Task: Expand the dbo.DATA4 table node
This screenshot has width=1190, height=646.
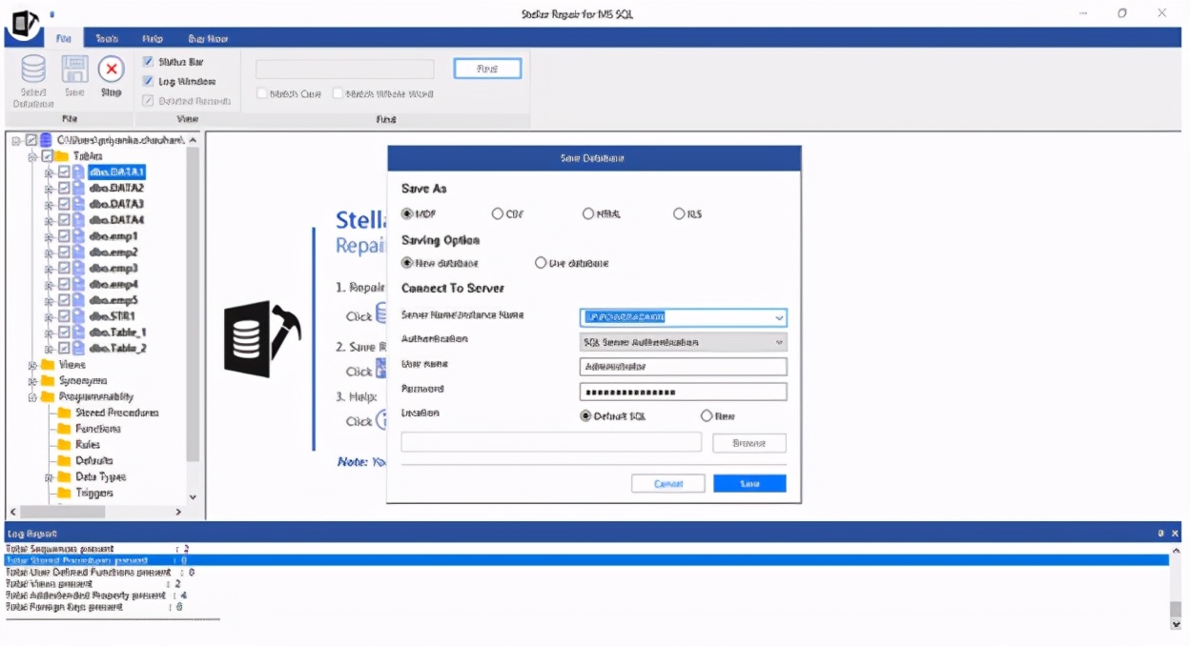Action: click(49, 221)
